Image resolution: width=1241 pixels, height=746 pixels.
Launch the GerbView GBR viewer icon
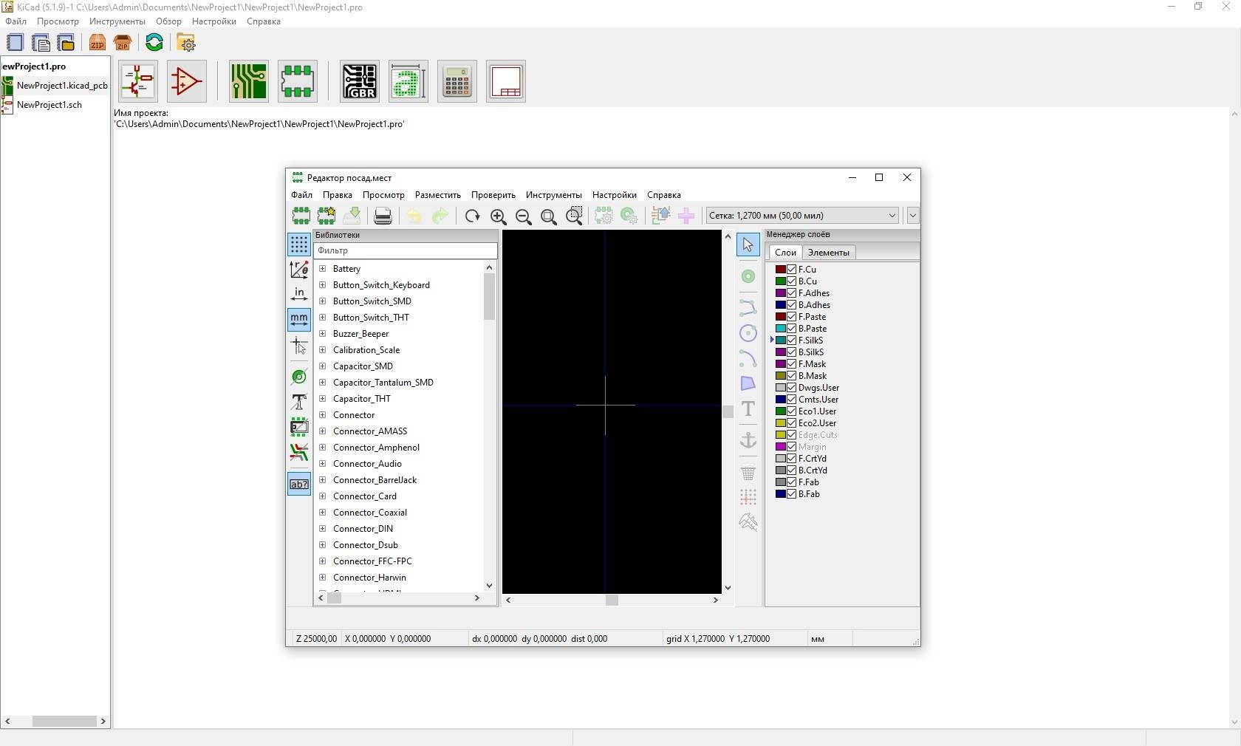point(360,81)
